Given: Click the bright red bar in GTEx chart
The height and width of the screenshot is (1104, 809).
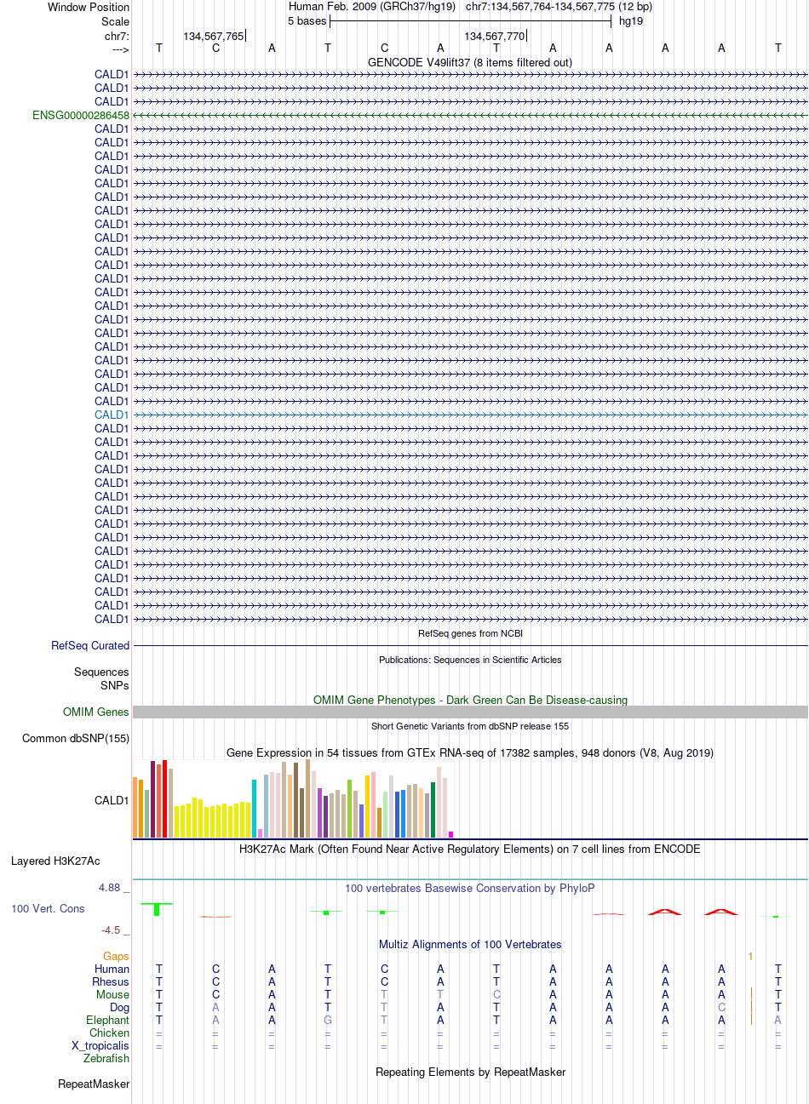Looking at the screenshot, I should click(x=165, y=799).
